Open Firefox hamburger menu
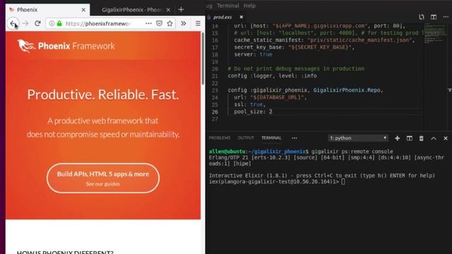This screenshot has height=254, width=452. pos(198,23)
